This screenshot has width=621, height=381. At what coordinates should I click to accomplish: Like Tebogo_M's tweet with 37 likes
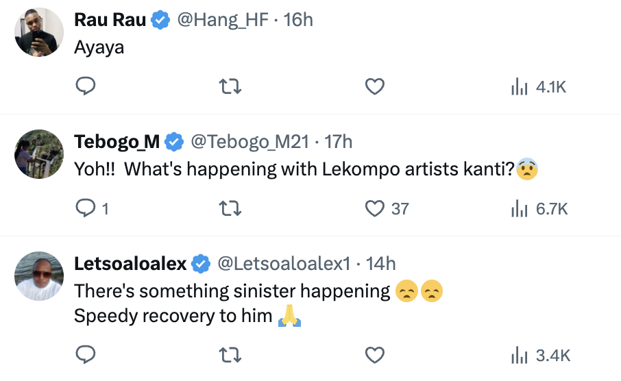374,209
